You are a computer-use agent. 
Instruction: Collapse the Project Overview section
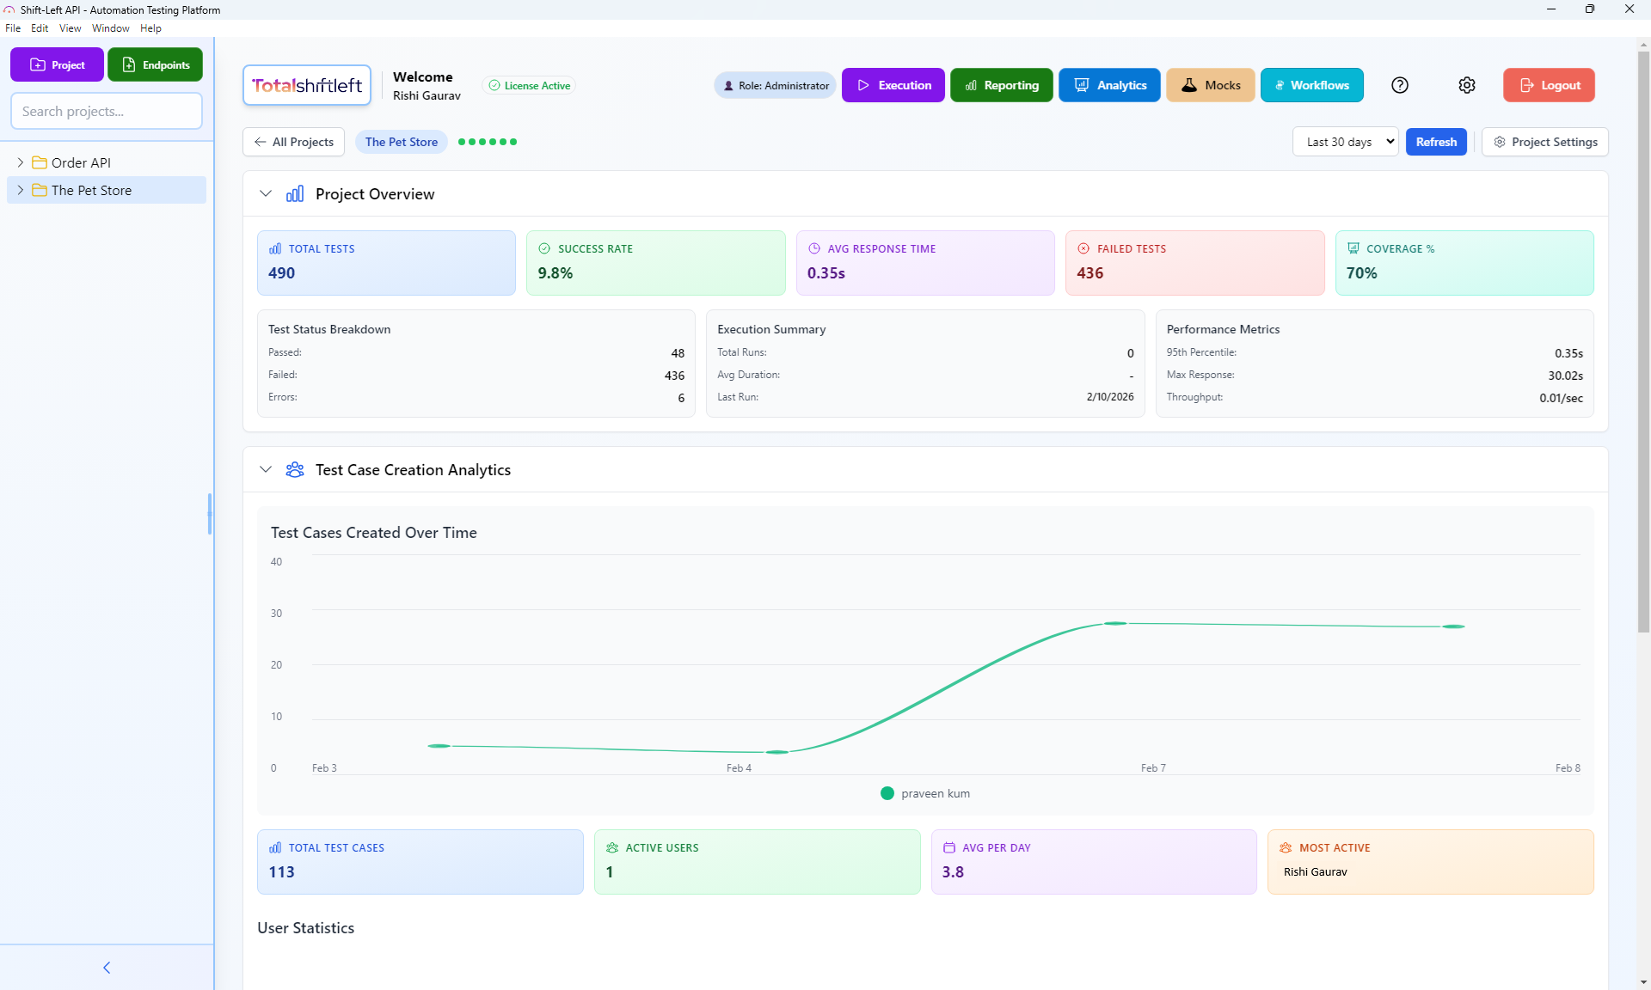pos(265,193)
